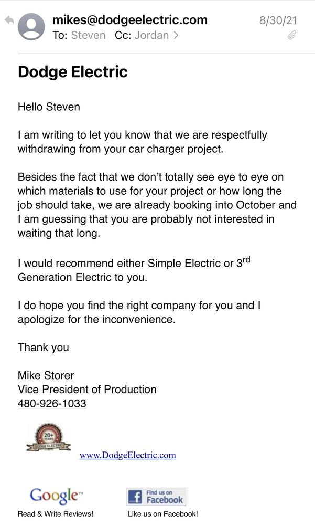Tap the Cc recipient Jordan
The height and width of the screenshot is (525, 315).
click(x=151, y=36)
